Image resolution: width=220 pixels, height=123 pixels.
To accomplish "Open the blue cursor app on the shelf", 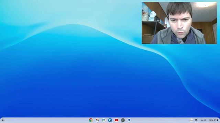I will [x=110, y=120].
